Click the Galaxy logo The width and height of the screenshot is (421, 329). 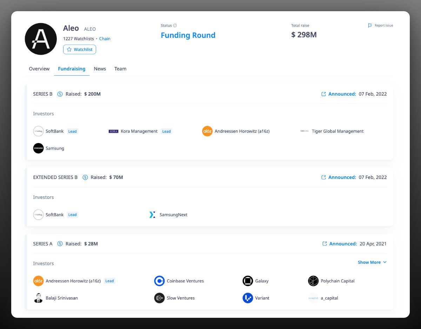pos(248,281)
